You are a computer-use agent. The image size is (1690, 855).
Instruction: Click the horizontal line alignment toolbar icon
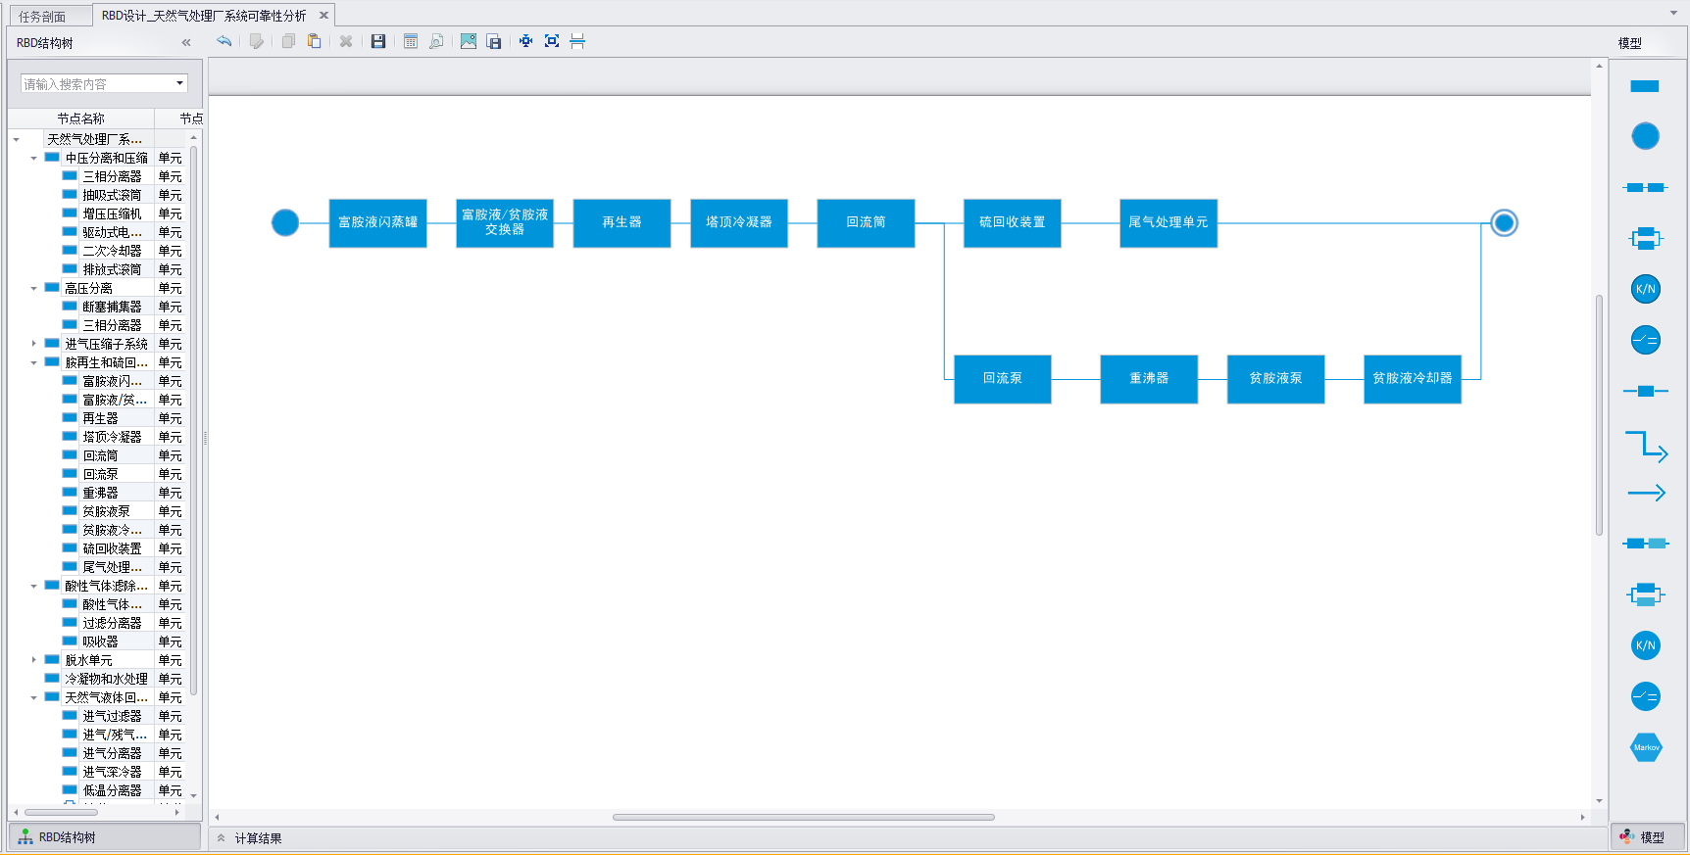[x=577, y=41]
